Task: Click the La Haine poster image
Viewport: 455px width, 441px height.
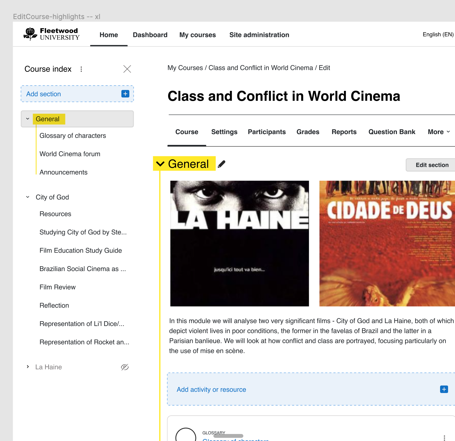Action: [x=240, y=243]
